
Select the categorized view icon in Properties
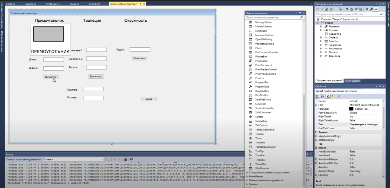[317, 96]
